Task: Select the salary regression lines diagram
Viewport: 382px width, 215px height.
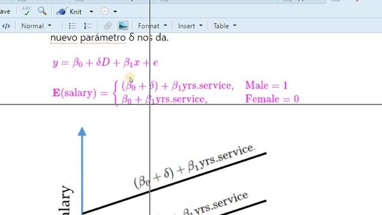Action: pyautogui.click(x=163, y=171)
